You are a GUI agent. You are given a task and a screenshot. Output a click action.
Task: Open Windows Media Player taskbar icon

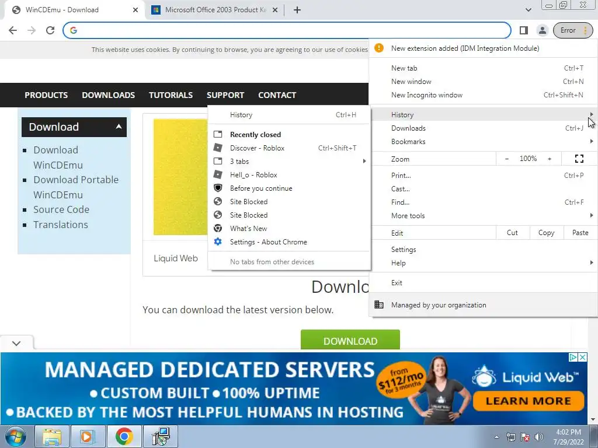88,436
